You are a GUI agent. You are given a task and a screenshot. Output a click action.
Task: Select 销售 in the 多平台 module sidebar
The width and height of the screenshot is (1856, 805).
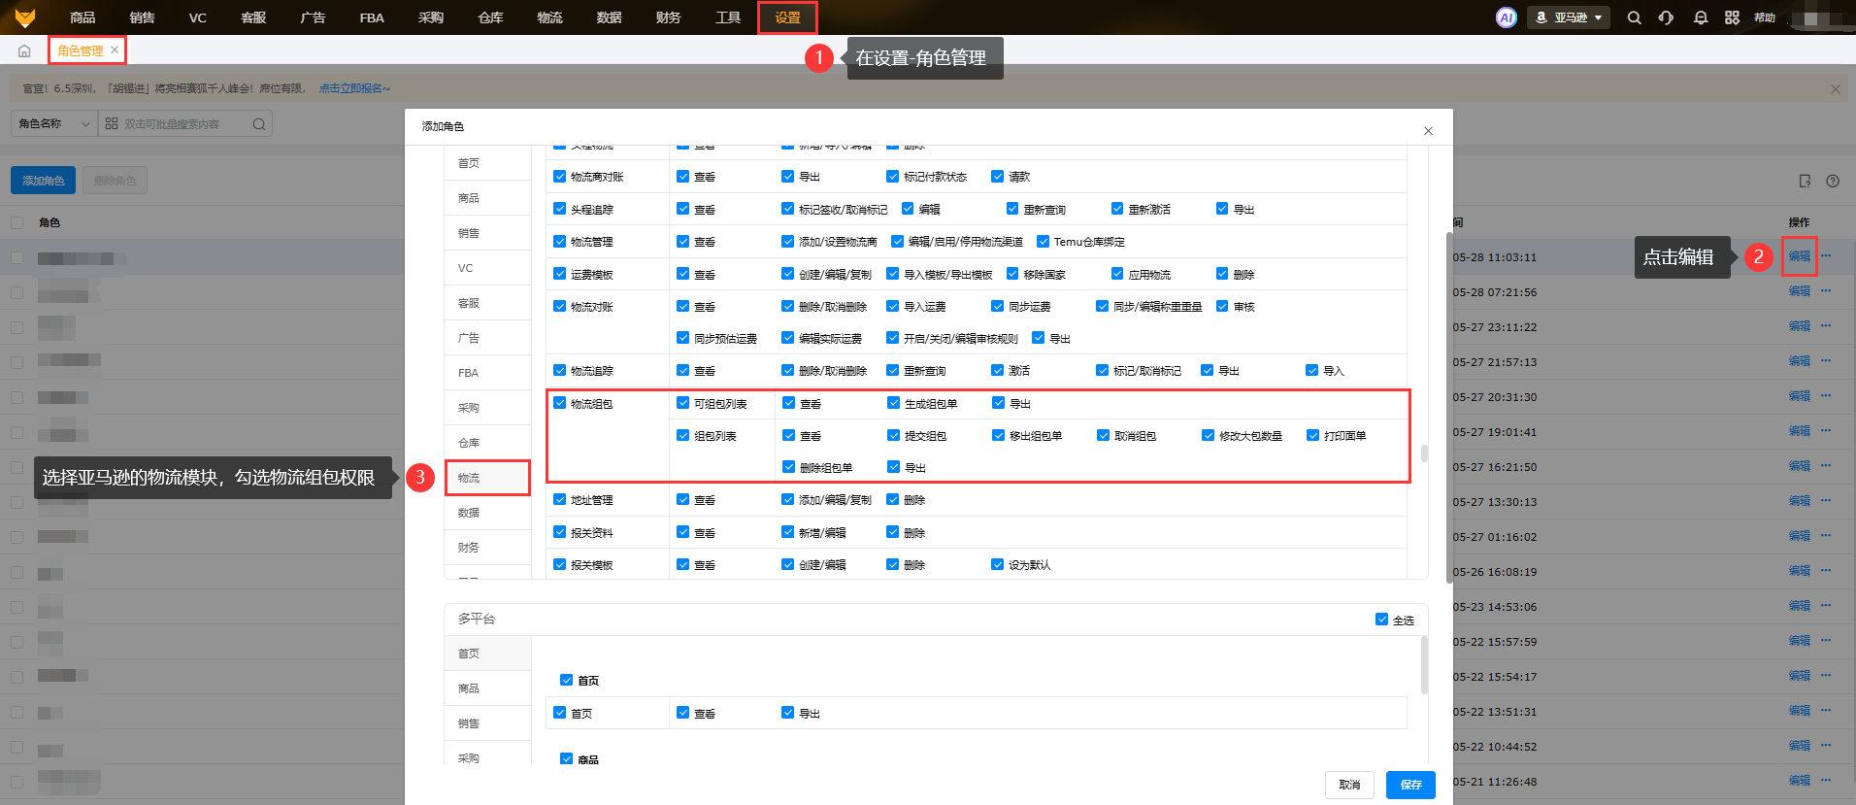pos(487,723)
